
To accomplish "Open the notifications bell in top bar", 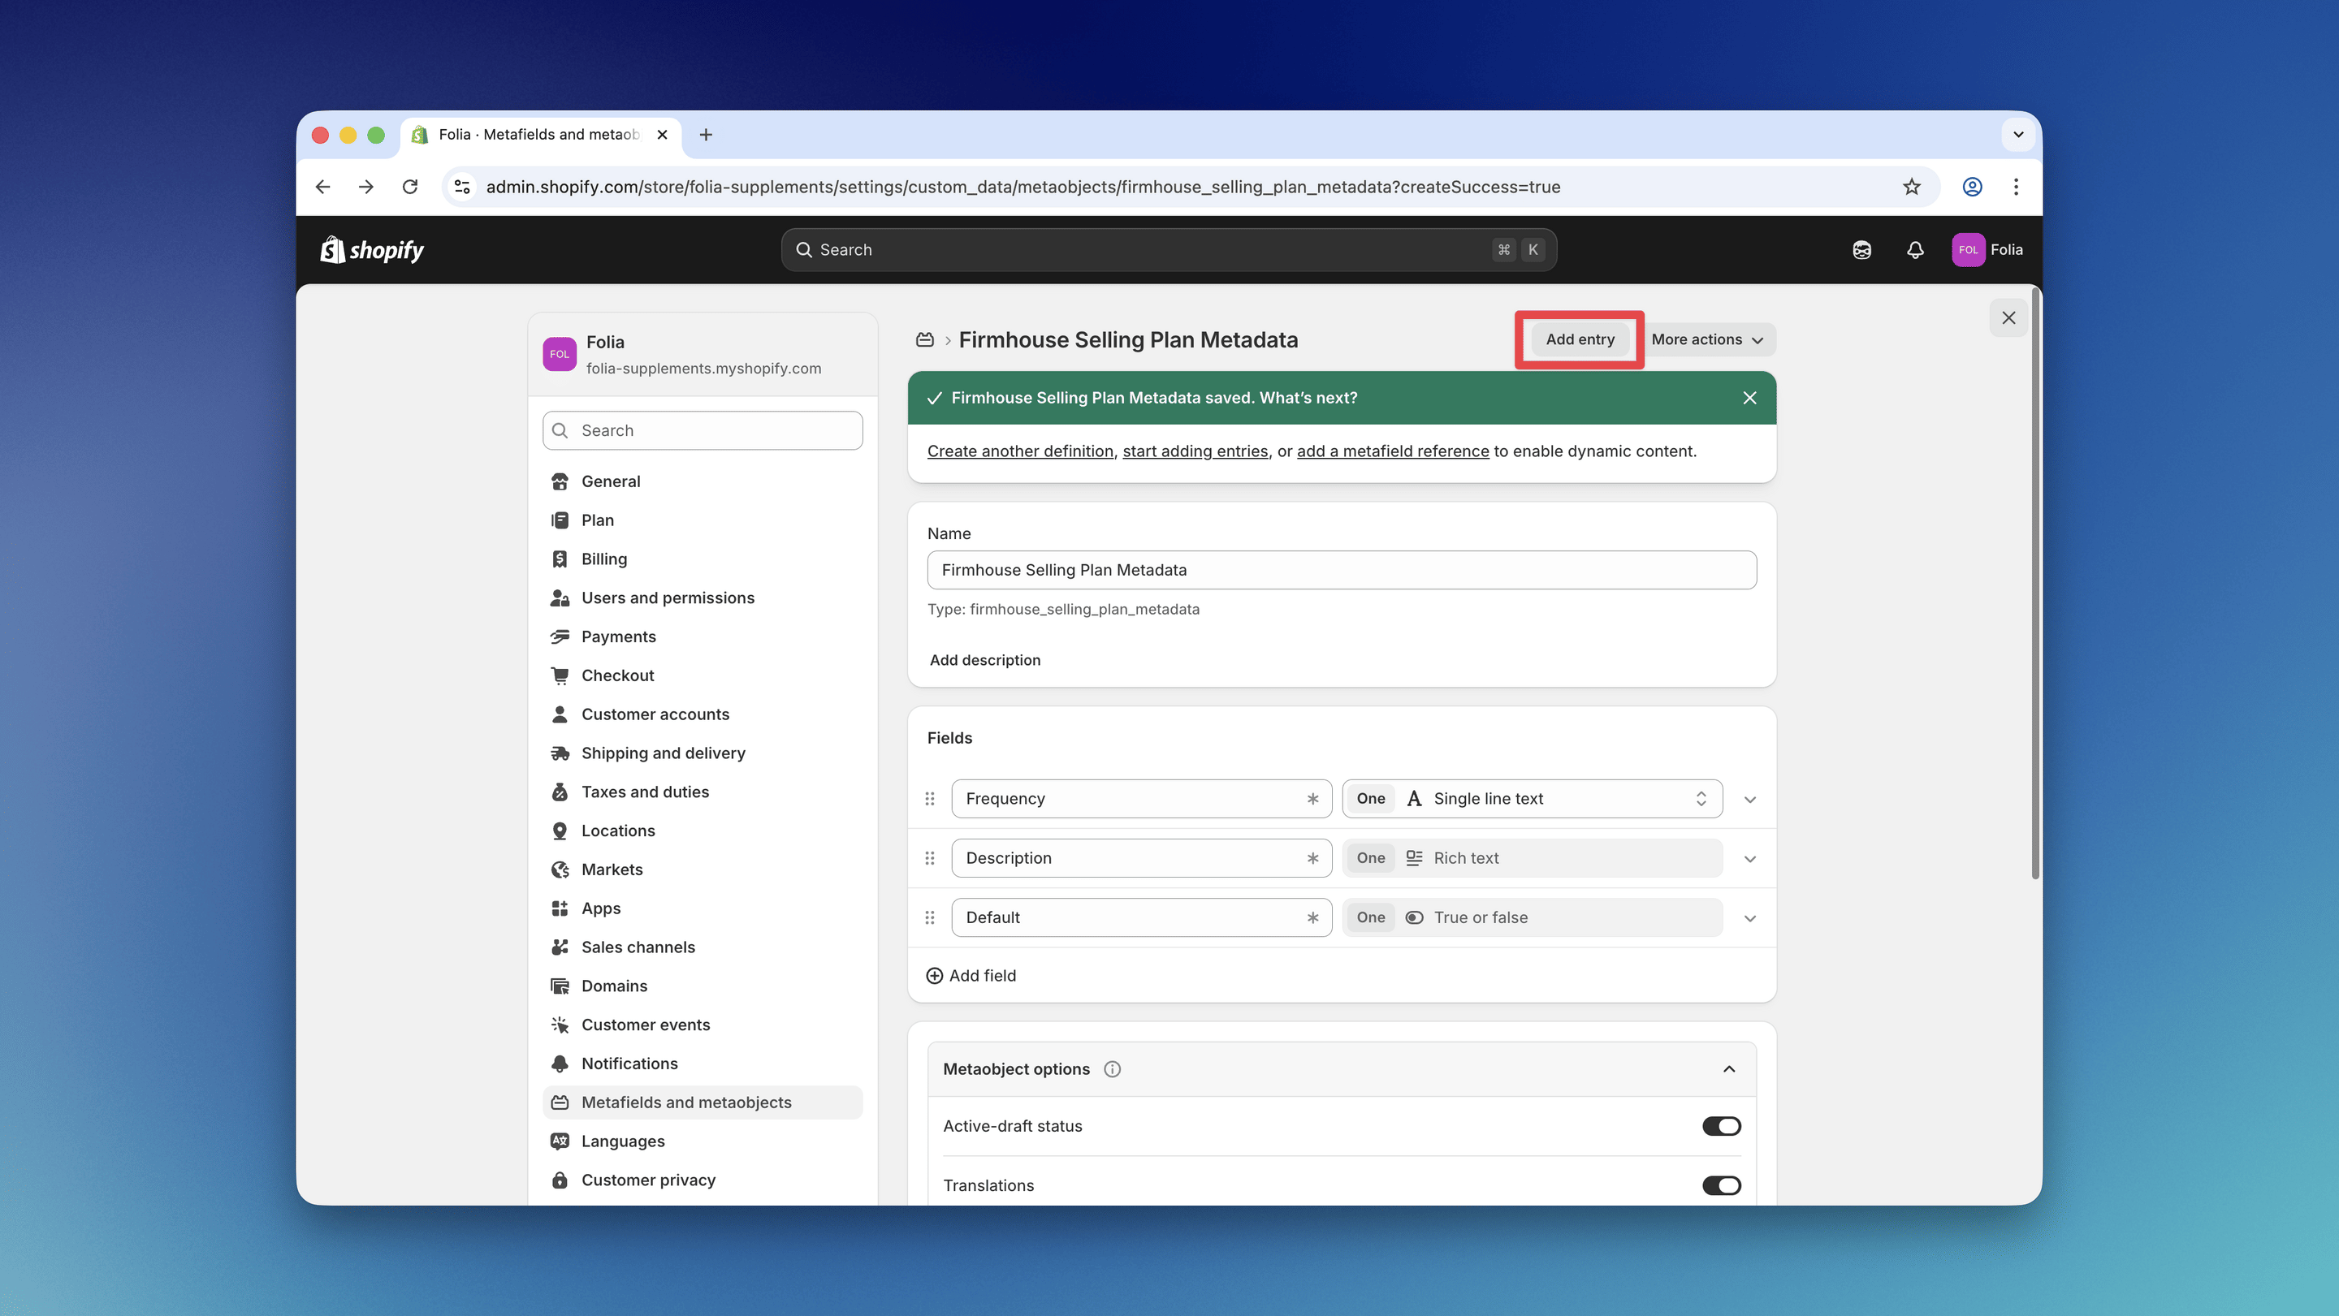I will [x=1915, y=249].
